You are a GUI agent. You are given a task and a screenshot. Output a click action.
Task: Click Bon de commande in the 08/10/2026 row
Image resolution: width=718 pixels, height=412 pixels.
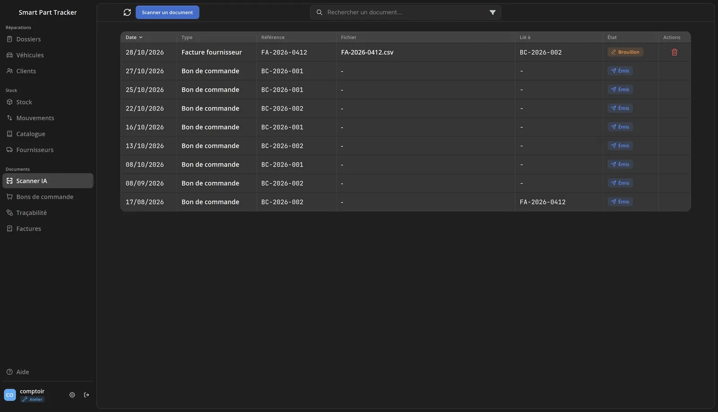point(210,165)
